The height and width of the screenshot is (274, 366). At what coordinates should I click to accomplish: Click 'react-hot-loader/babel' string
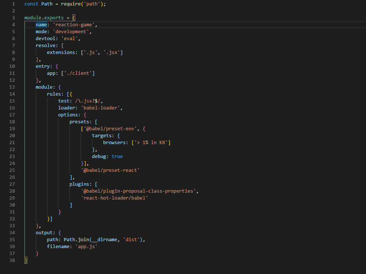point(114,198)
